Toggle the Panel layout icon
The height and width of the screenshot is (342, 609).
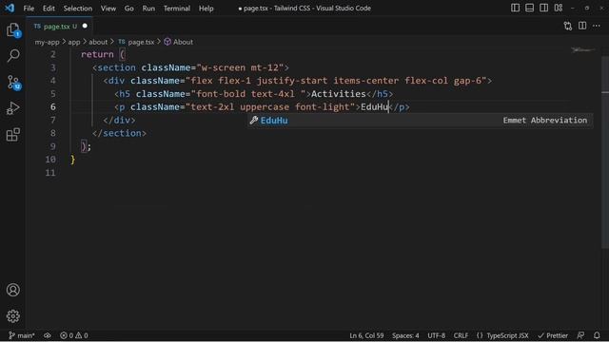click(x=529, y=8)
